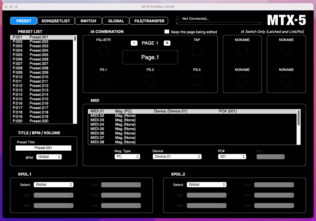Select preset P.015 Preset.015

pos(42,99)
